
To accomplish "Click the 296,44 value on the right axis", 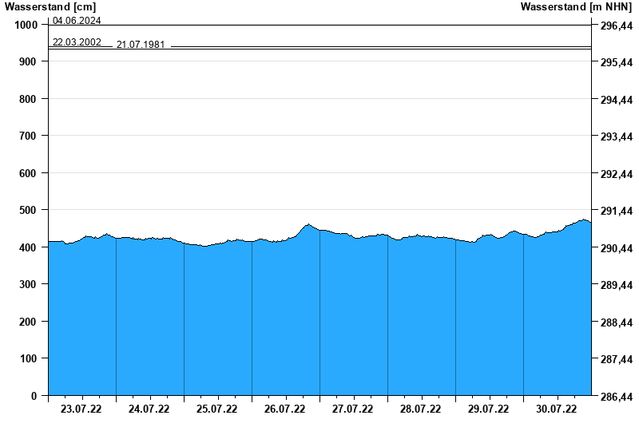I will click(x=616, y=26).
